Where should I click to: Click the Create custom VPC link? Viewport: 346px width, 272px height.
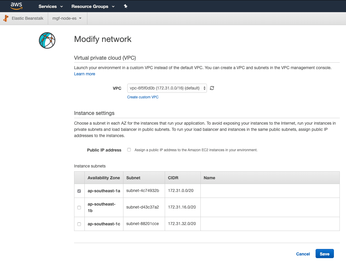point(143,97)
